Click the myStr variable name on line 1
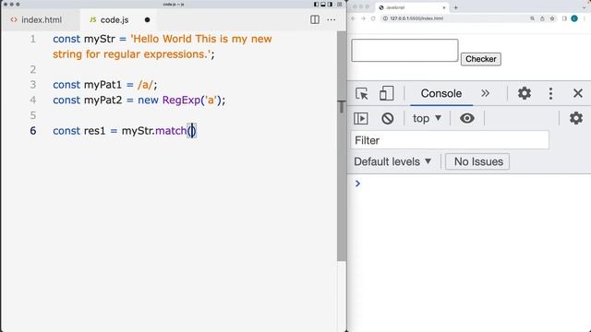Screen dimensions: 591x332 tap(100, 39)
